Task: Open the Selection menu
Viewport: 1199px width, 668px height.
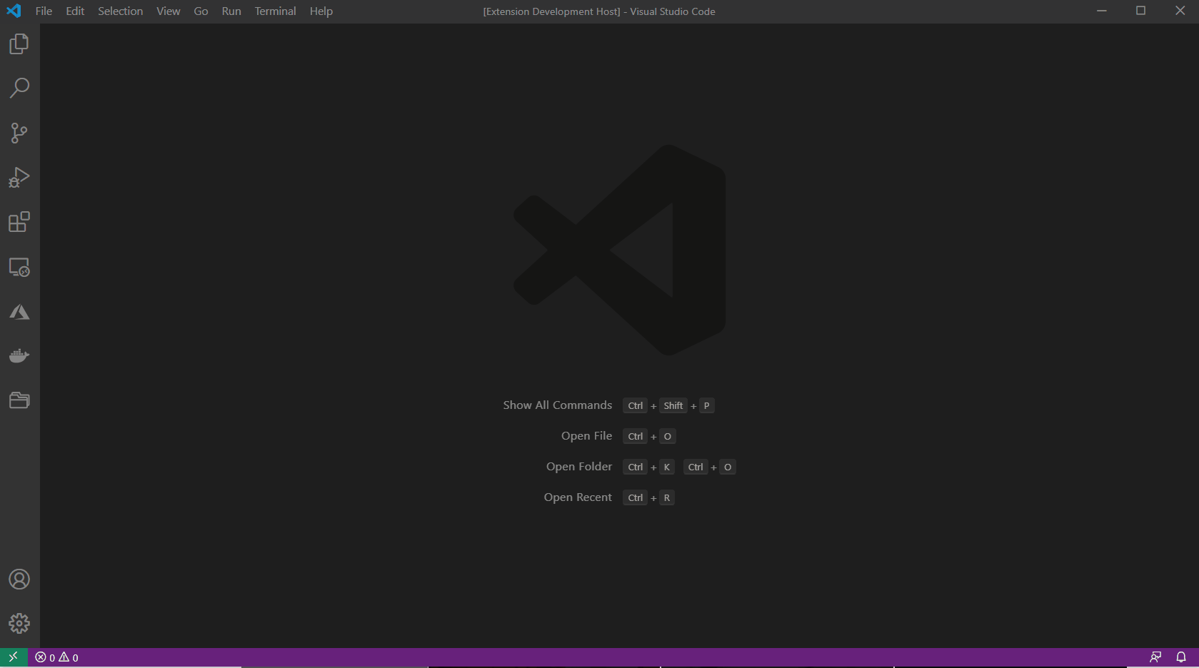Action: tap(120, 11)
